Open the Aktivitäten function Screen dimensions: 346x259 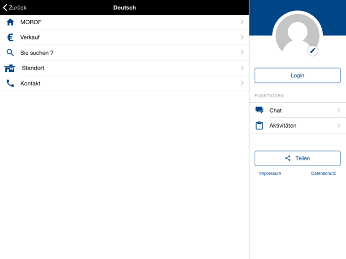(x=298, y=125)
